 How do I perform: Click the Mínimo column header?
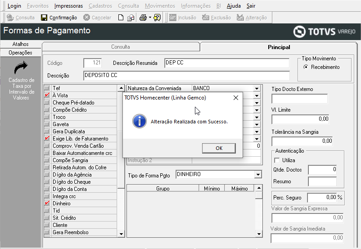point(212,188)
